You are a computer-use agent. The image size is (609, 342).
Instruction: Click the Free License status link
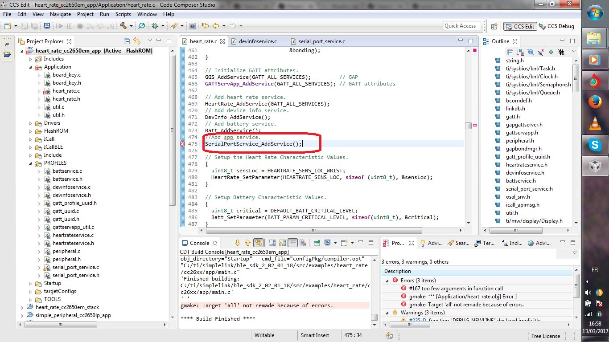point(546,336)
